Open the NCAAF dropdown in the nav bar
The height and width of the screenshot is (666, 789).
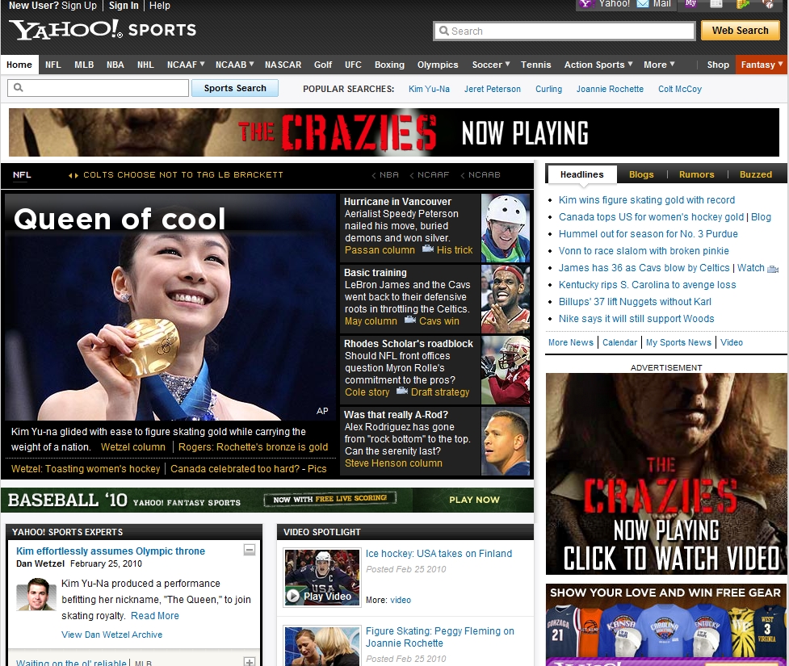pyautogui.click(x=186, y=65)
